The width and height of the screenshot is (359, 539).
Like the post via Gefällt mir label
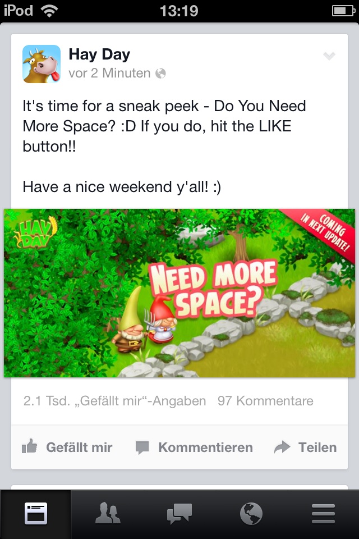(79, 447)
